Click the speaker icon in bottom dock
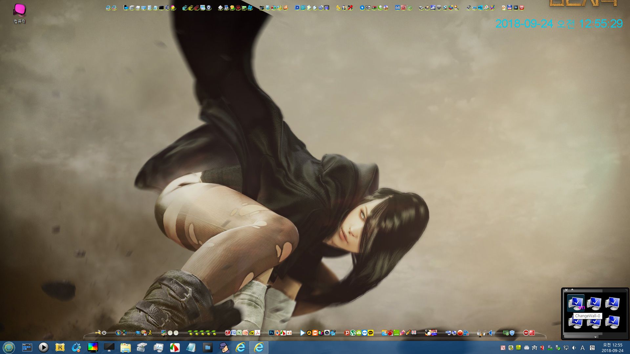Screen dimensions: 630x354 [x=492, y=333]
